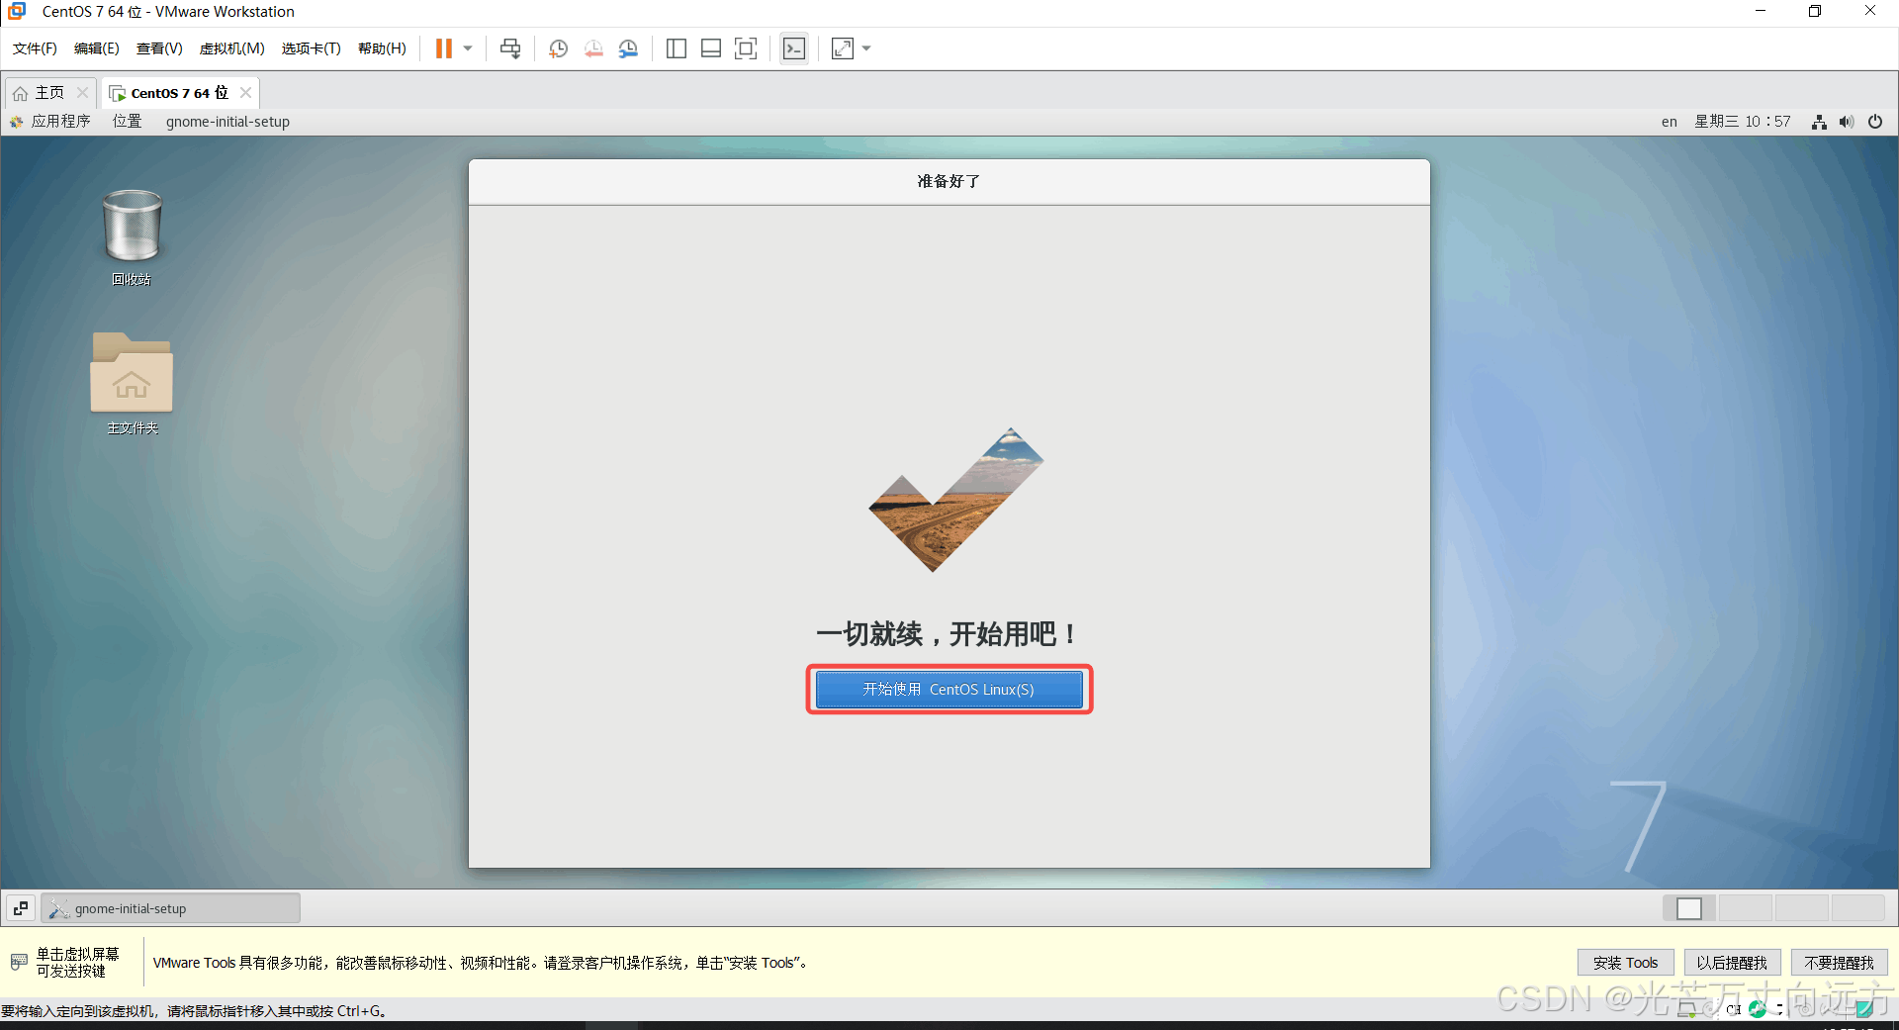Restore down the VMware Workstation window
Screen dimensions: 1899x1030
click(1815, 11)
